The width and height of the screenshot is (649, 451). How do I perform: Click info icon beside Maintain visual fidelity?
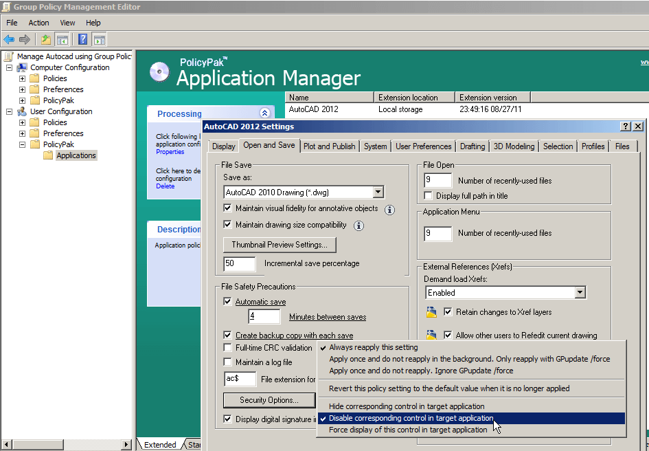pos(389,210)
